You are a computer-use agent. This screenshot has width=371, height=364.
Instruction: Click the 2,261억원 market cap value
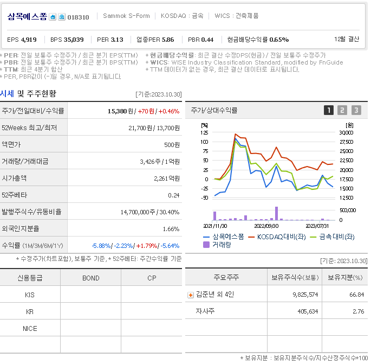click(167, 178)
